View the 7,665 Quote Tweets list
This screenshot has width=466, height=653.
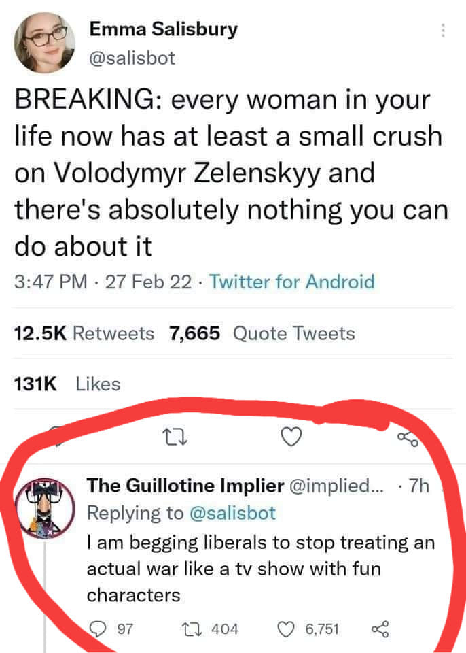(262, 333)
